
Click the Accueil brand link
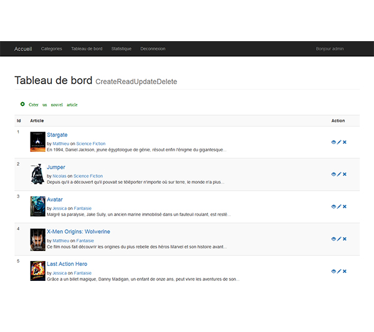click(23, 49)
